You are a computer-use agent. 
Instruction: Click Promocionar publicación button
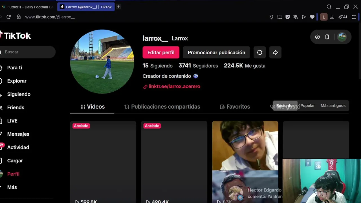[216, 52]
